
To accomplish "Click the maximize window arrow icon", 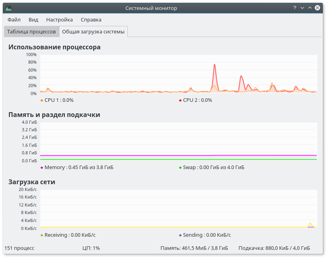I will coord(310,8).
